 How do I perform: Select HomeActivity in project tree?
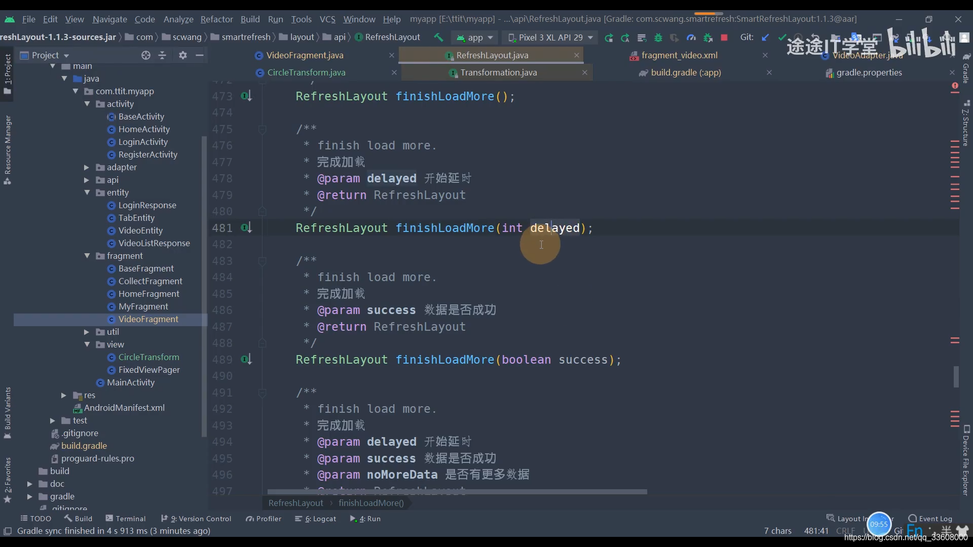coord(144,129)
